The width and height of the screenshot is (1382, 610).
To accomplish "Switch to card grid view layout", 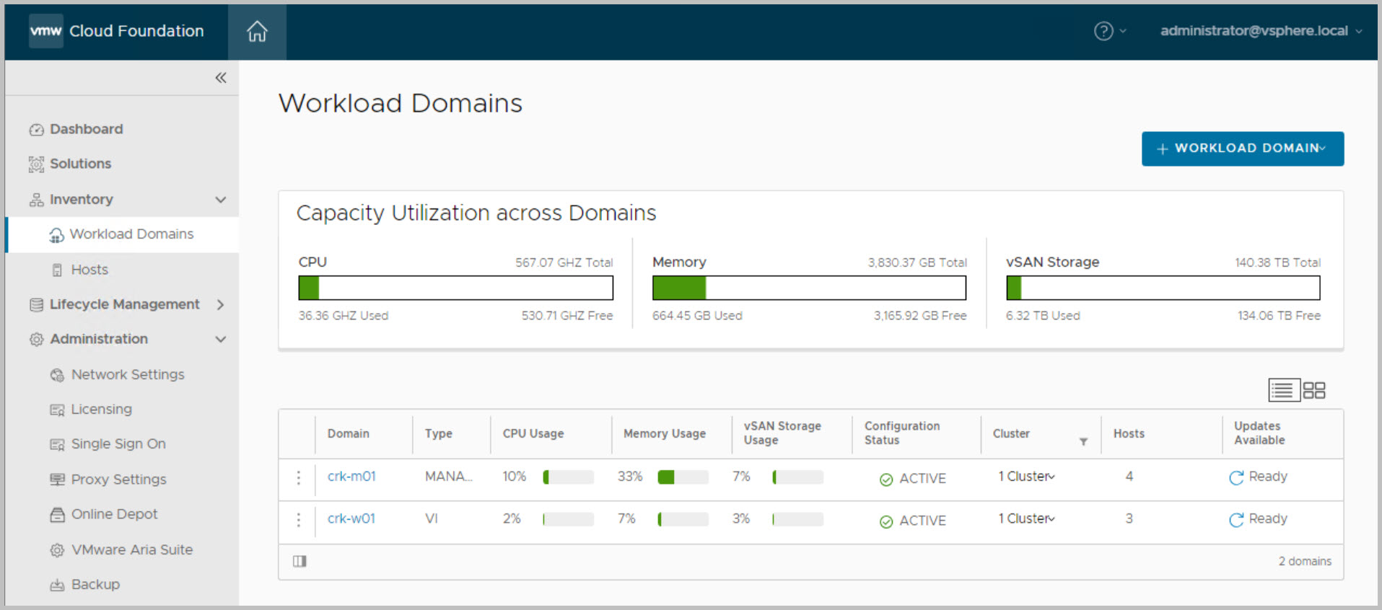I will 1314,390.
